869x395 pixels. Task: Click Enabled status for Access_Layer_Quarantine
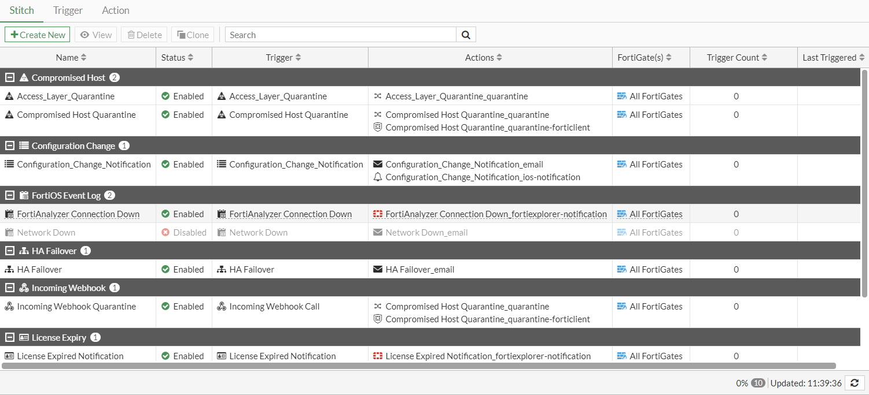click(x=182, y=96)
